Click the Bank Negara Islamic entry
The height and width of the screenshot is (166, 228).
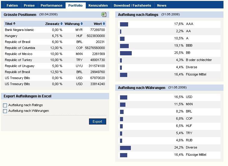click(20, 30)
